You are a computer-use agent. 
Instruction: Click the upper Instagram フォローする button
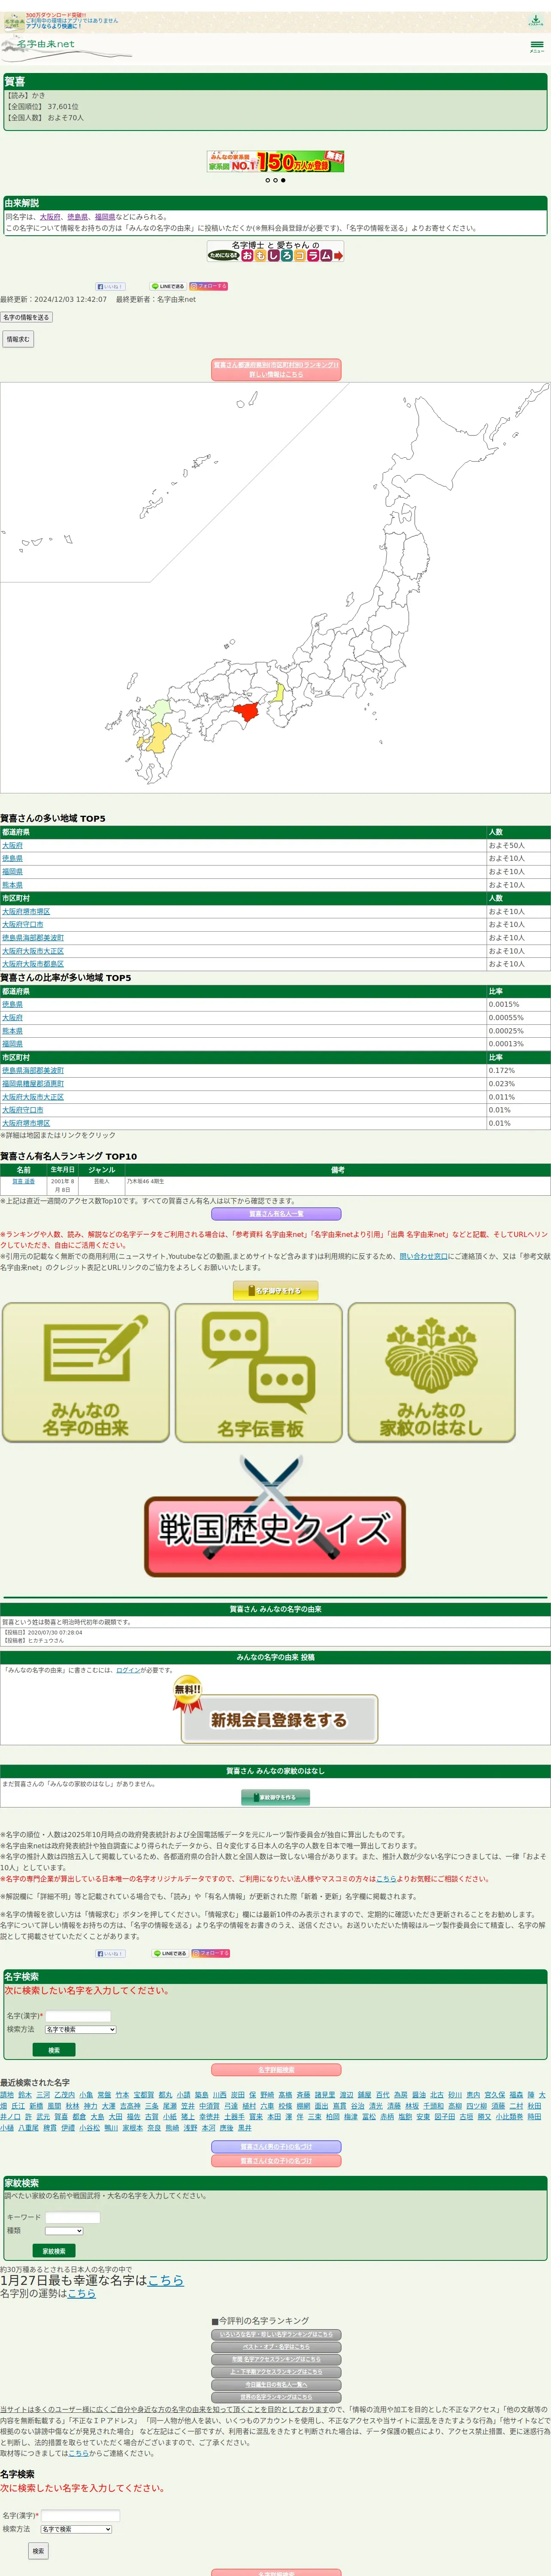point(209,286)
